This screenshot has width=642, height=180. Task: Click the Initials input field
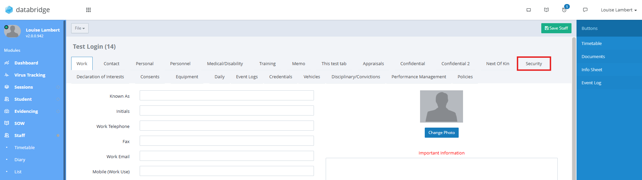coord(227,110)
